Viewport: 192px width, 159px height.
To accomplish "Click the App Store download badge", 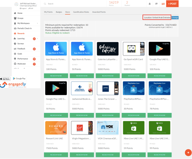I will tap(5, 79).
